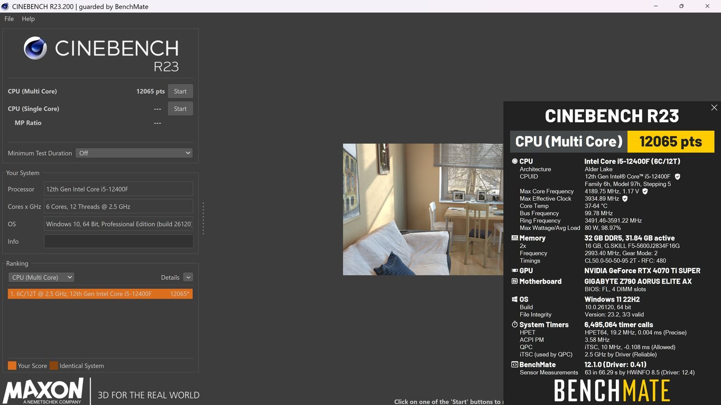The height and width of the screenshot is (405, 721).
Task: Click the Cinebench sphere logo icon
Action: 35,48
